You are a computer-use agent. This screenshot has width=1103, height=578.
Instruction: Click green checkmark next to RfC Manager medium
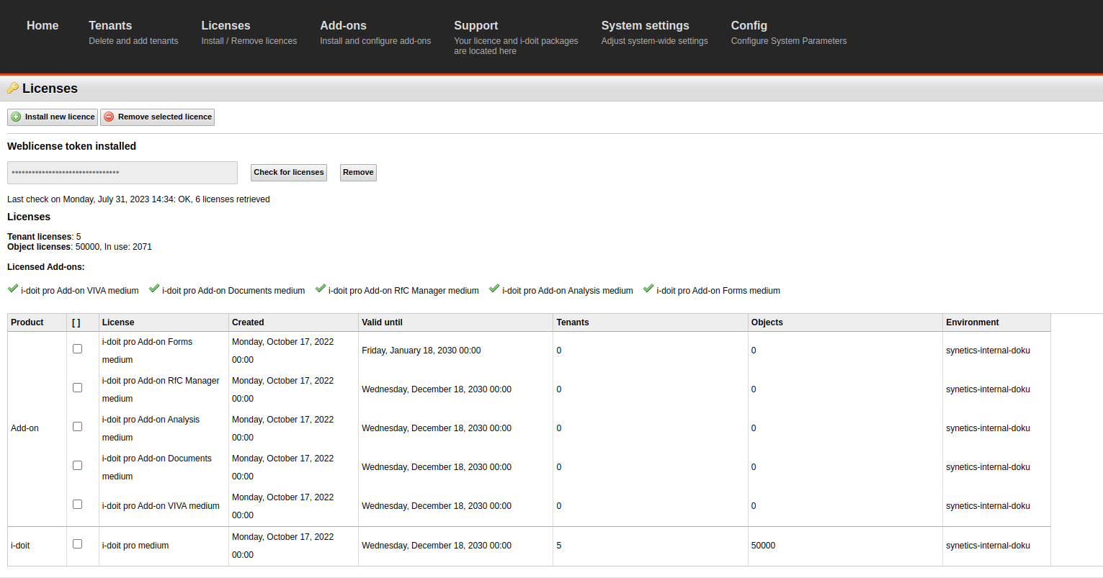321,289
